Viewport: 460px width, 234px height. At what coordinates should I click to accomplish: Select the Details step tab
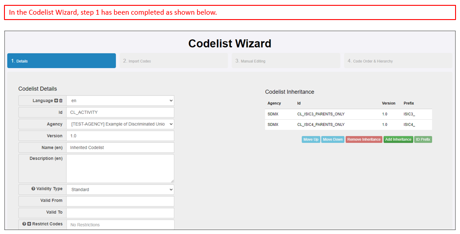pyautogui.click(x=61, y=61)
